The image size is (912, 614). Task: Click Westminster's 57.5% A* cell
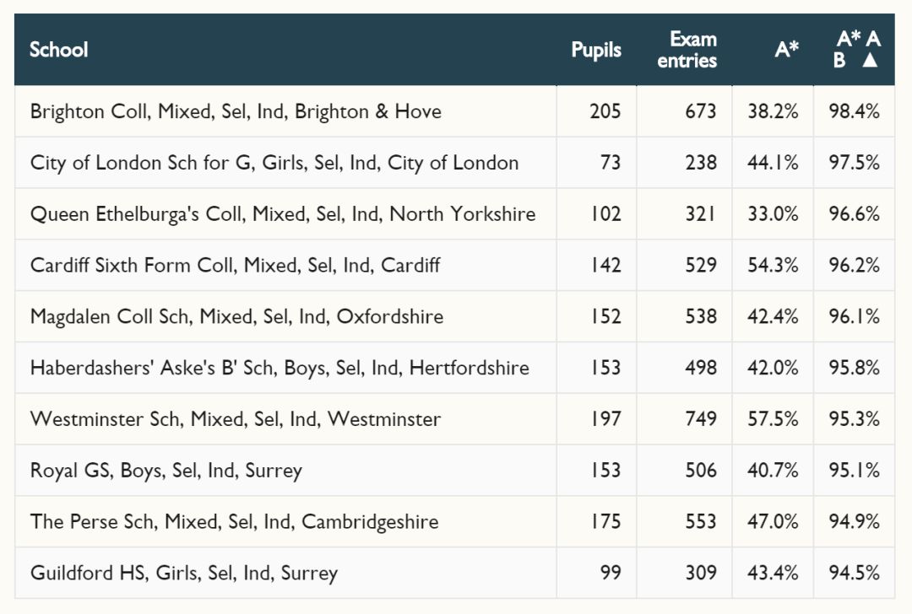[773, 419]
